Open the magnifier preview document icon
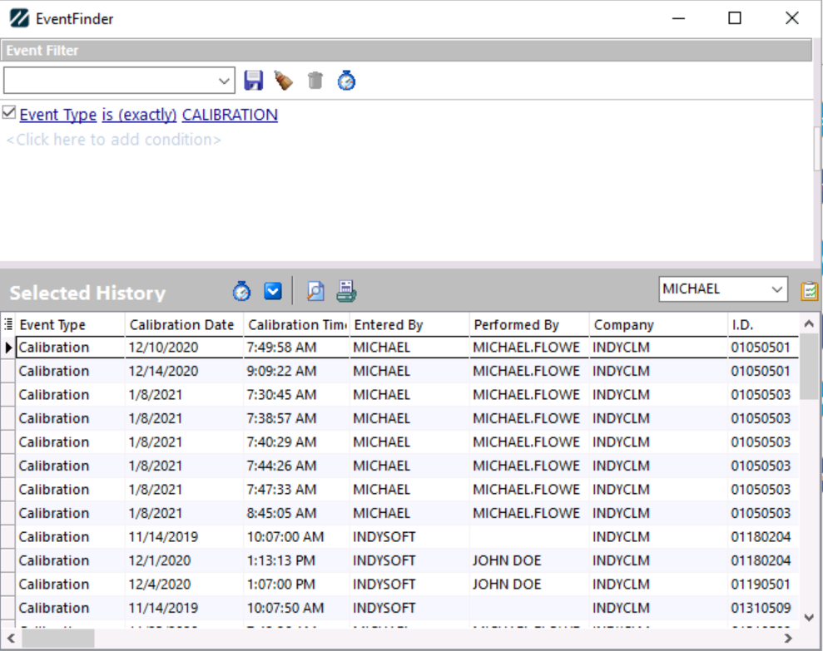 pyautogui.click(x=315, y=291)
